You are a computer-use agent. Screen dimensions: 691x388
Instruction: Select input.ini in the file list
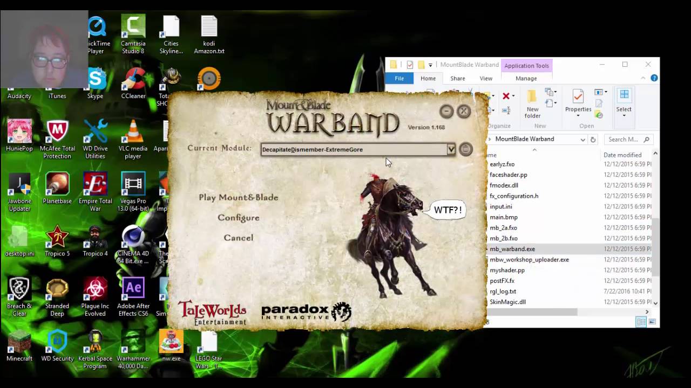pos(500,206)
